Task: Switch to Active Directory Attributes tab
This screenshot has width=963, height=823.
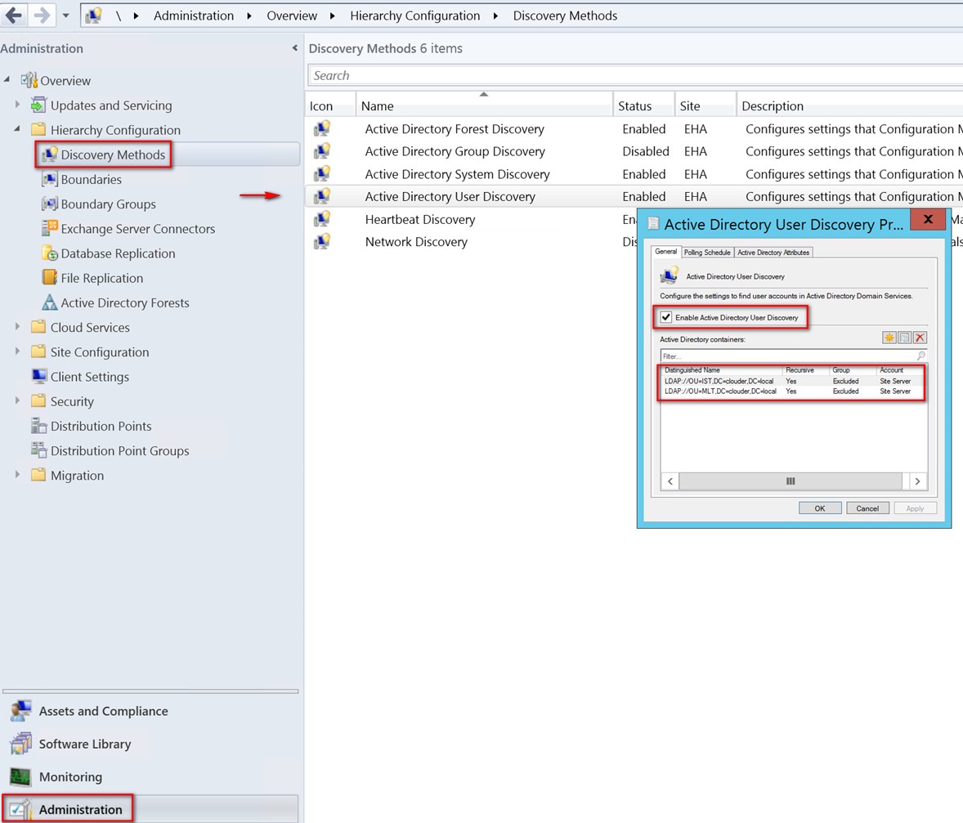Action: click(773, 253)
